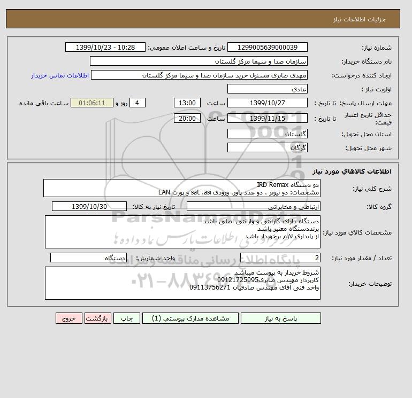Click the شماره نیاز label

pos(377,48)
